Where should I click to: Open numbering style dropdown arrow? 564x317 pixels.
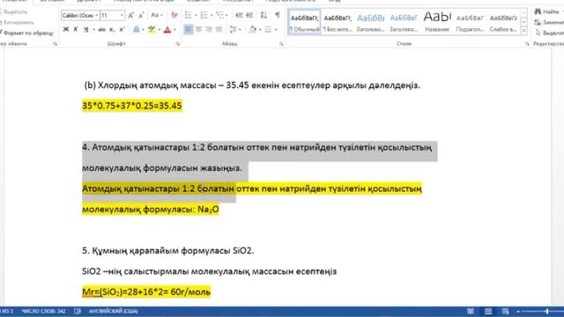211,16
